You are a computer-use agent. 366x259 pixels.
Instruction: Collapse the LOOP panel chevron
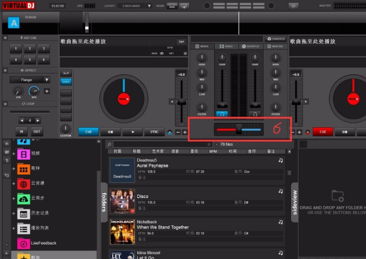click(x=5, y=103)
